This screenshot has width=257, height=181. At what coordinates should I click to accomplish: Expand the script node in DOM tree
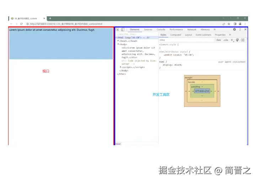(x=121, y=67)
